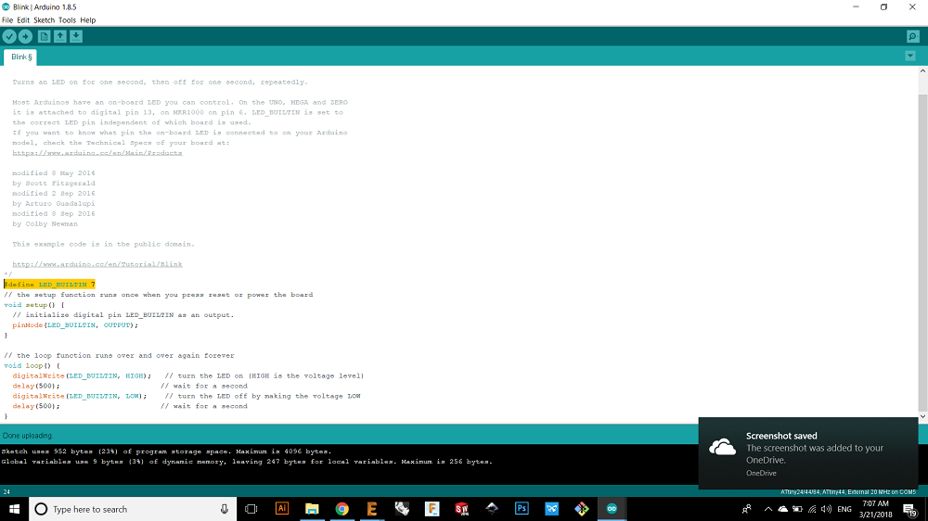Viewport: 928px width, 521px height.
Task: Show hidden system tray icons chevron
Action: 768,509
